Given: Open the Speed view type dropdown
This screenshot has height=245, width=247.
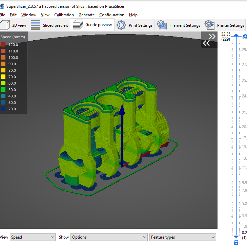Looking at the screenshot, I should [x=33, y=237].
